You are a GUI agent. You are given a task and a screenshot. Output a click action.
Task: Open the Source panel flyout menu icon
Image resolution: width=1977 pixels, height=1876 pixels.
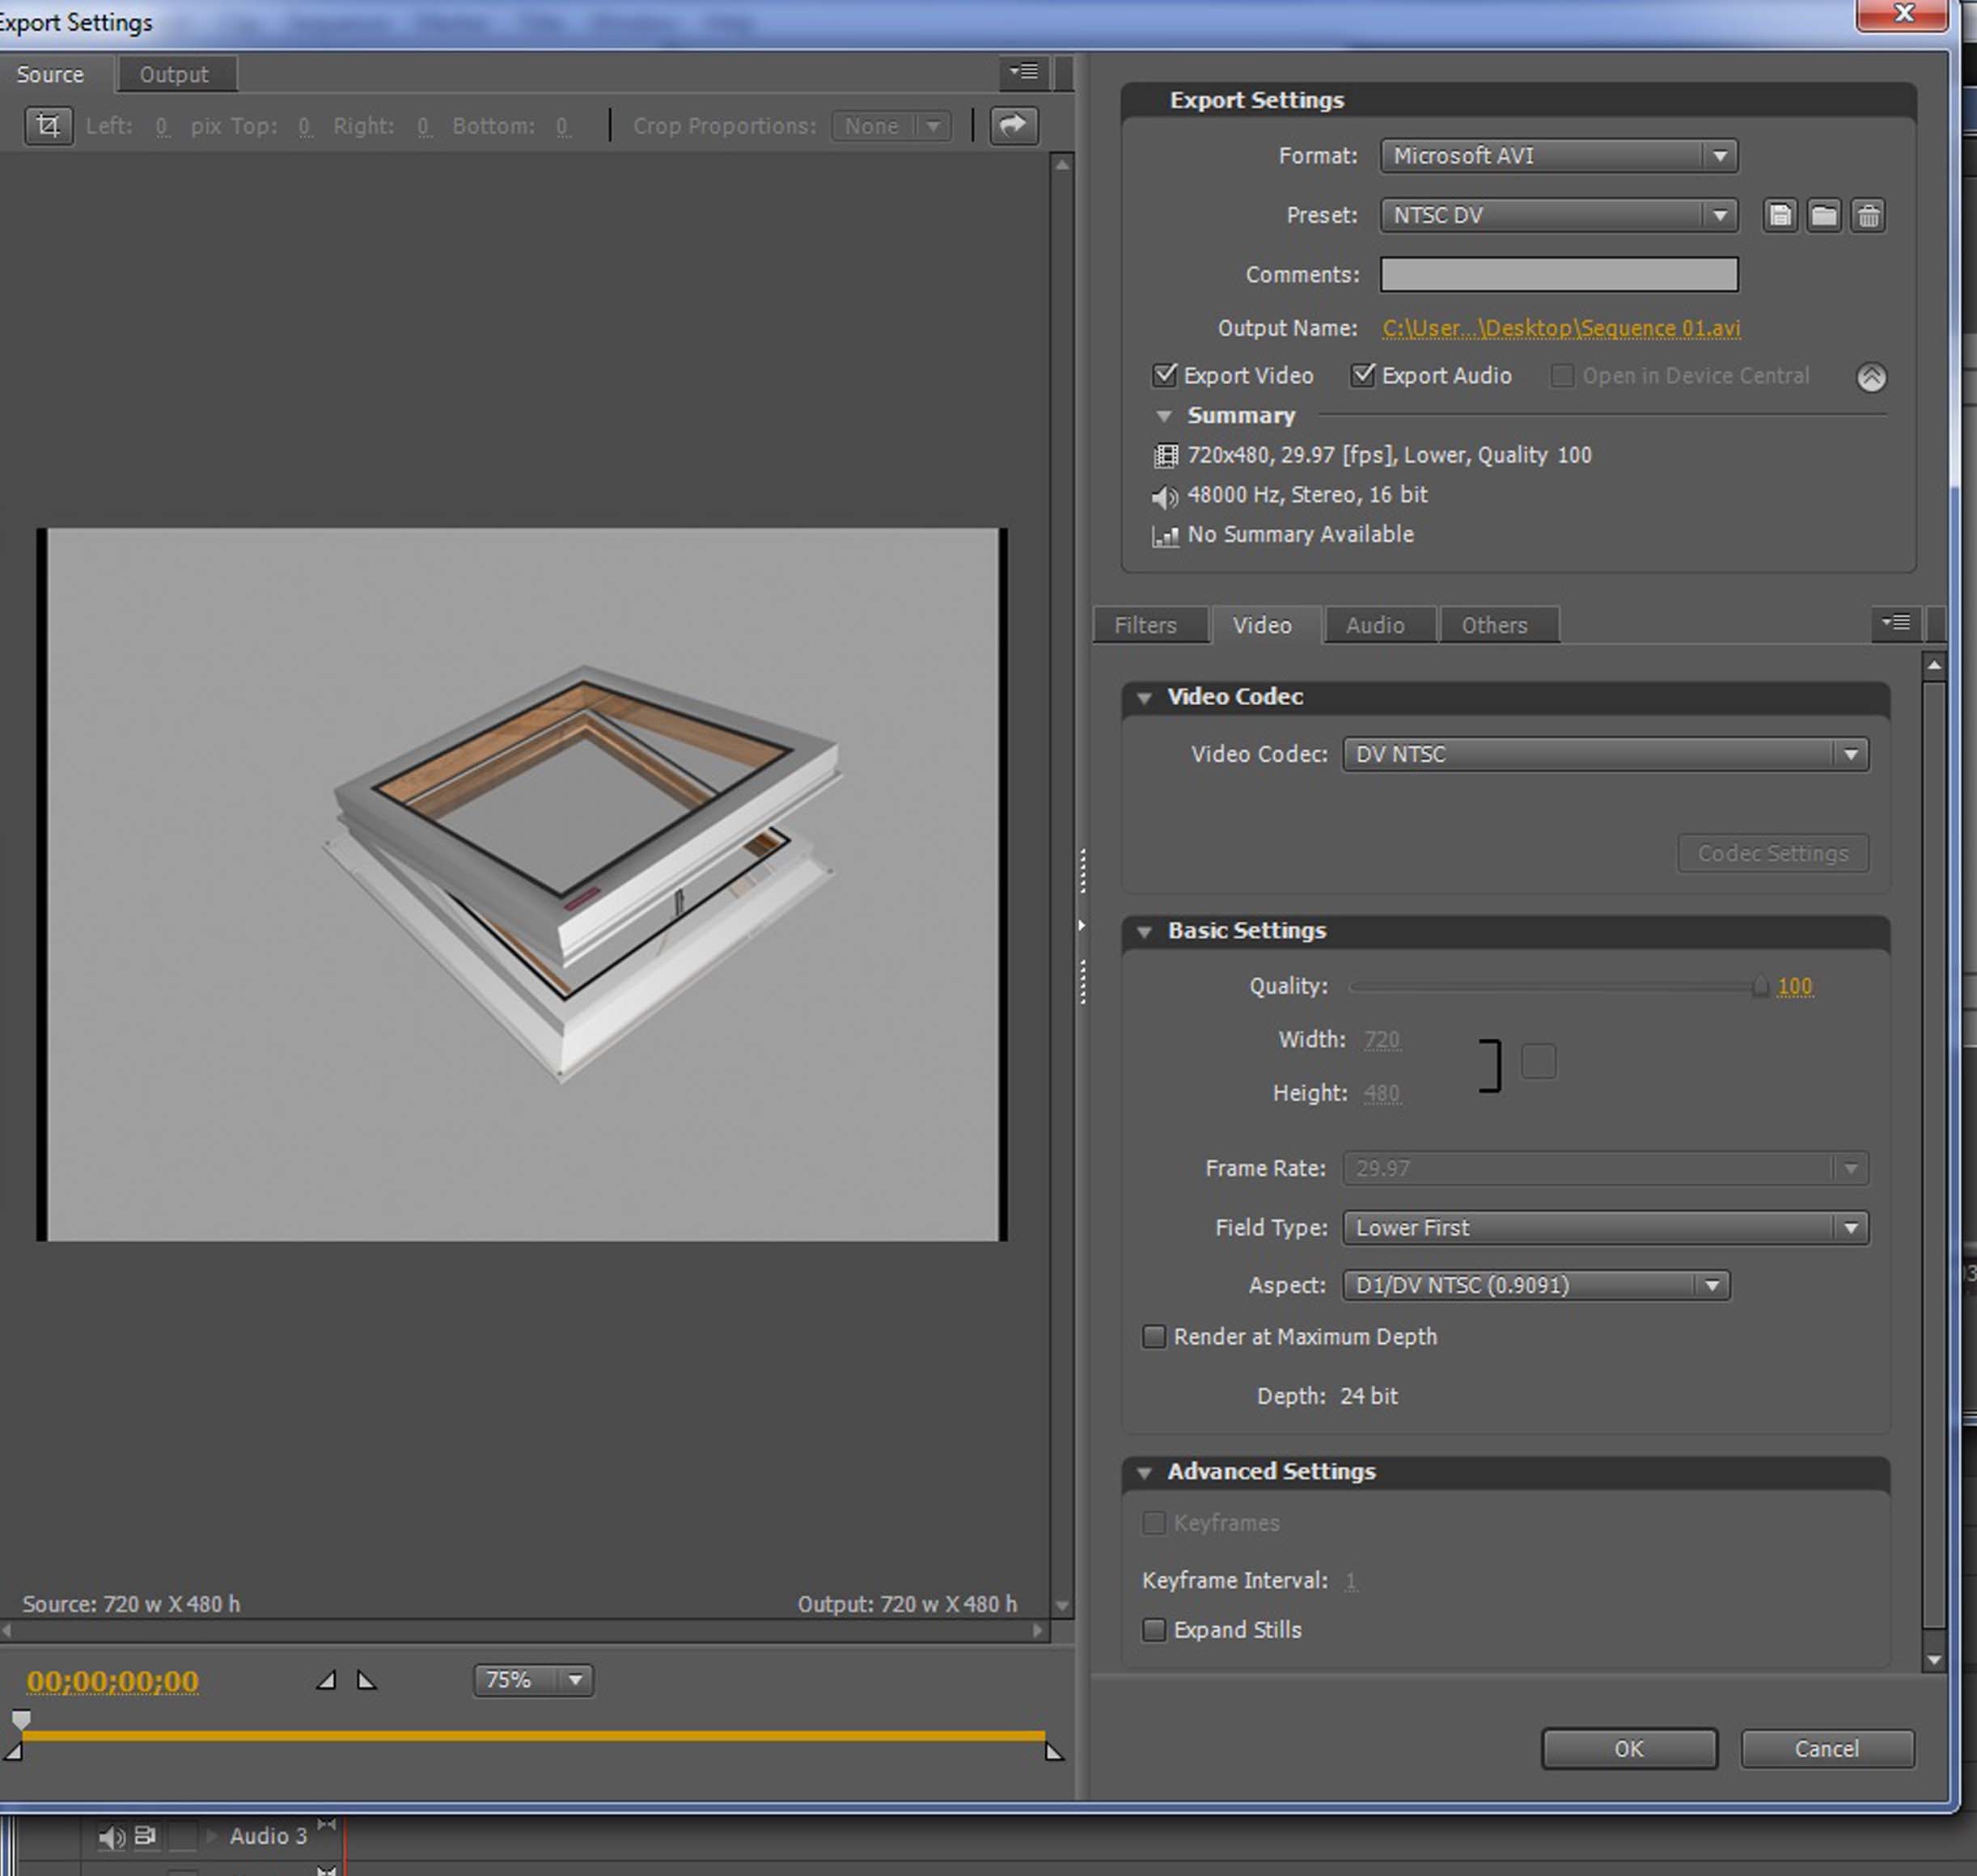(1023, 72)
